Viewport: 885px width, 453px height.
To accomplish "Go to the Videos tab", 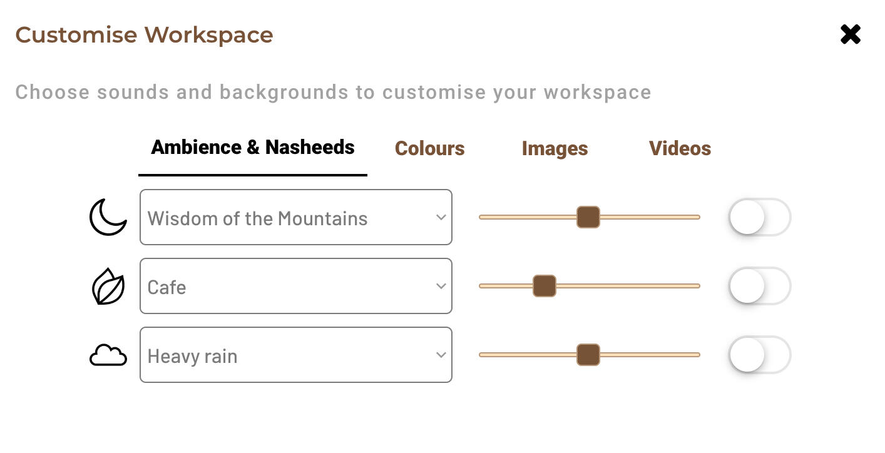I will [680, 148].
